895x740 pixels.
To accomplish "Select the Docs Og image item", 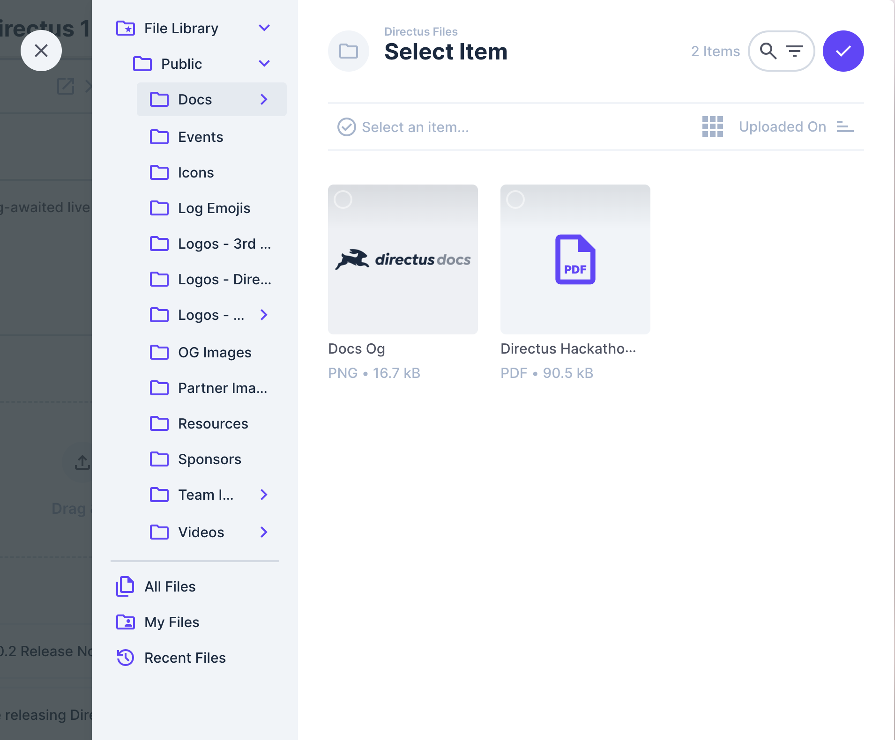I will click(x=343, y=200).
